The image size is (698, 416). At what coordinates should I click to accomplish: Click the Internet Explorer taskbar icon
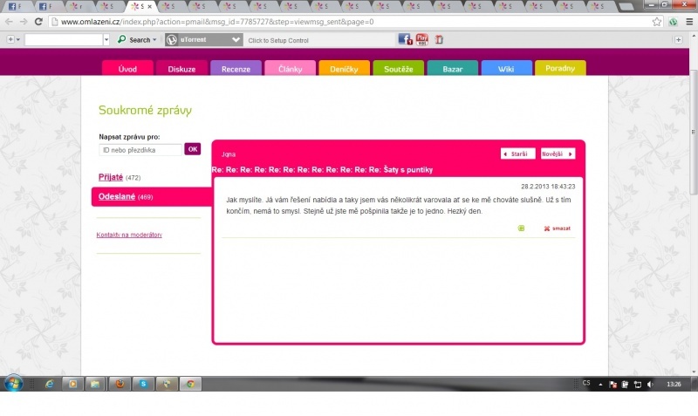49,384
